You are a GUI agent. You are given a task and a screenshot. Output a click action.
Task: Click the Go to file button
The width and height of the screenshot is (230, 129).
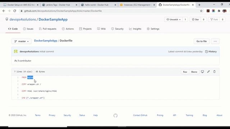pos(202,41)
